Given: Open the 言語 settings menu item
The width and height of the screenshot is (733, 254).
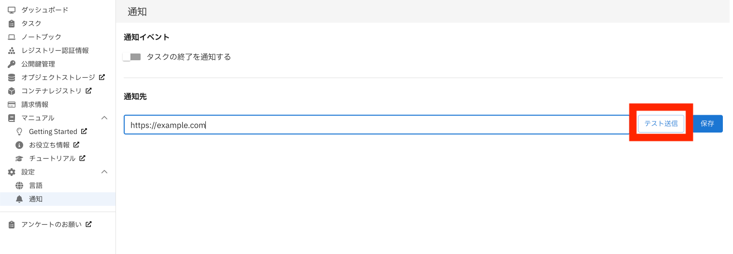Looking at the screenshot, I should pos(36,186).
